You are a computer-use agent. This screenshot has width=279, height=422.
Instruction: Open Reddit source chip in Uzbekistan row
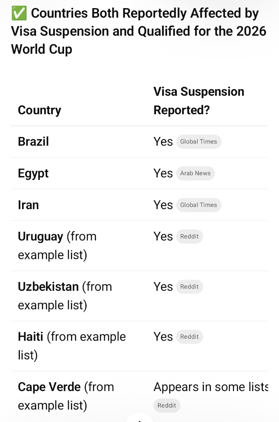[x=189, y=287]
